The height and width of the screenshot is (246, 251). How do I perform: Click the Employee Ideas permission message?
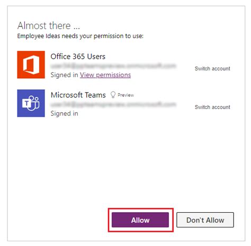pyautogui.click(x=80, y=36)
